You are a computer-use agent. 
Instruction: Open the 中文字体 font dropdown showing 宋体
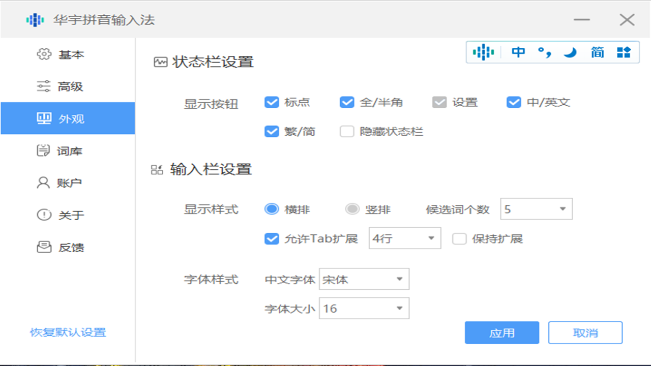click(364, 279)
